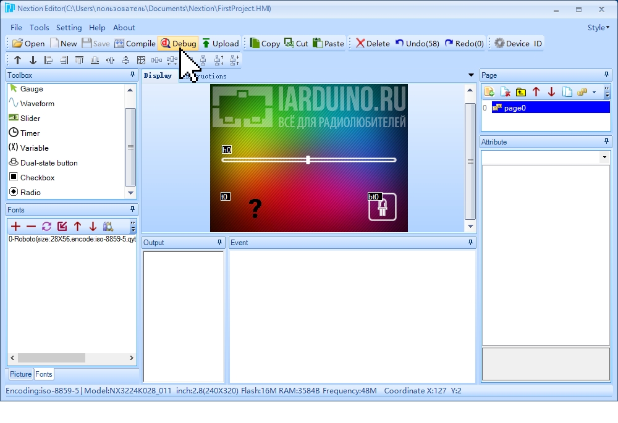Click the purple refresh font icon

(x=46, y=227)
